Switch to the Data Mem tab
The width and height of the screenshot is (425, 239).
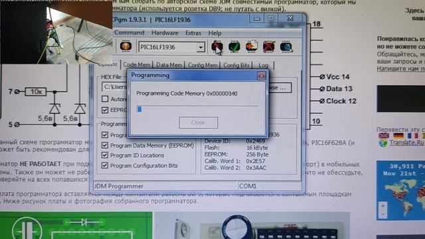click(169, 65)
